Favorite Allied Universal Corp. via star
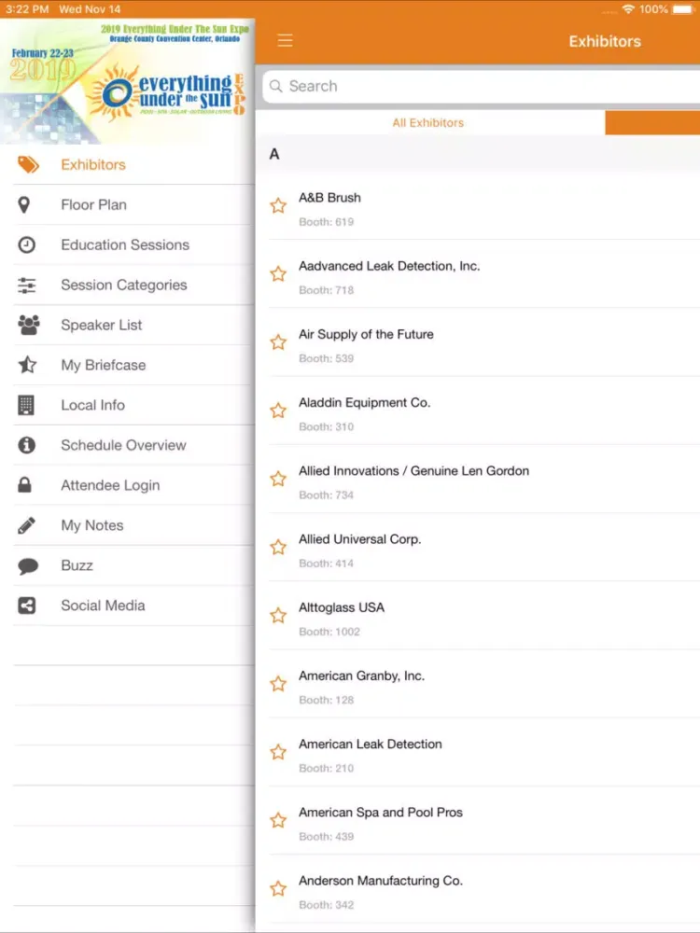 (278, 548)
